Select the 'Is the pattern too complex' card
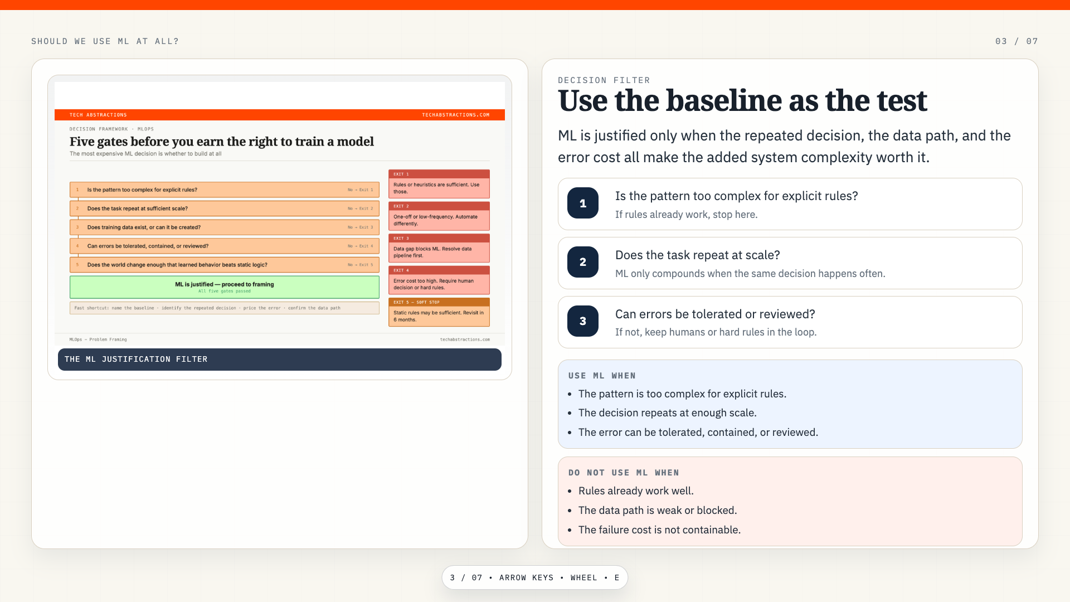The height and width of the screenshot is (602, 1070). [790, 204]
